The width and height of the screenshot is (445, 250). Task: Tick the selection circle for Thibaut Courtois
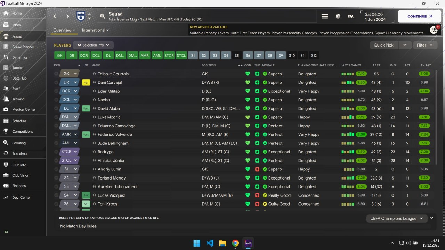[56, 74]
